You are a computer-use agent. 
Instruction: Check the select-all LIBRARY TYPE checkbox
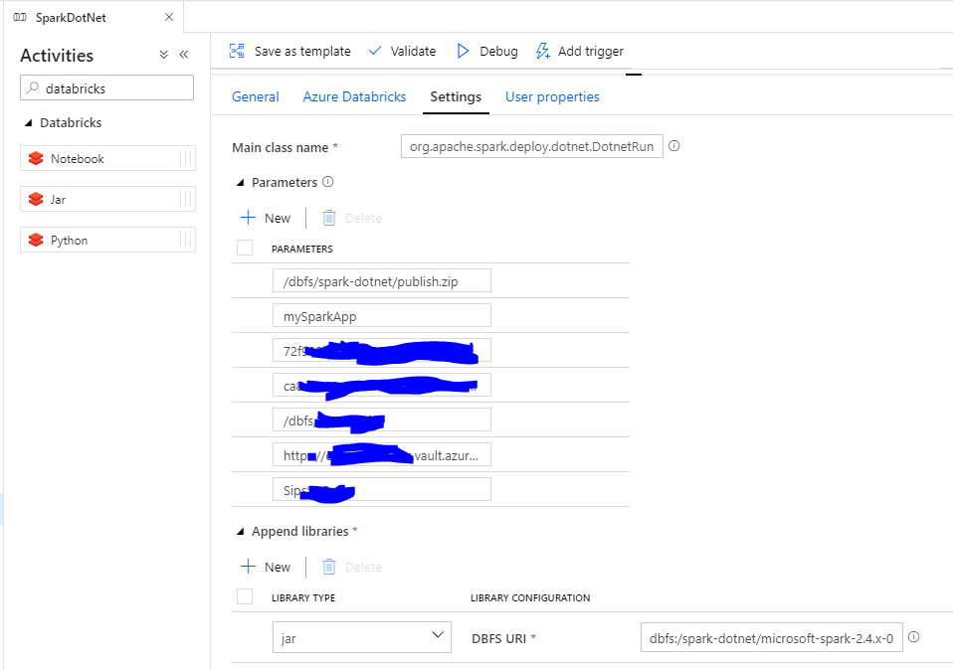pos(245,596)
